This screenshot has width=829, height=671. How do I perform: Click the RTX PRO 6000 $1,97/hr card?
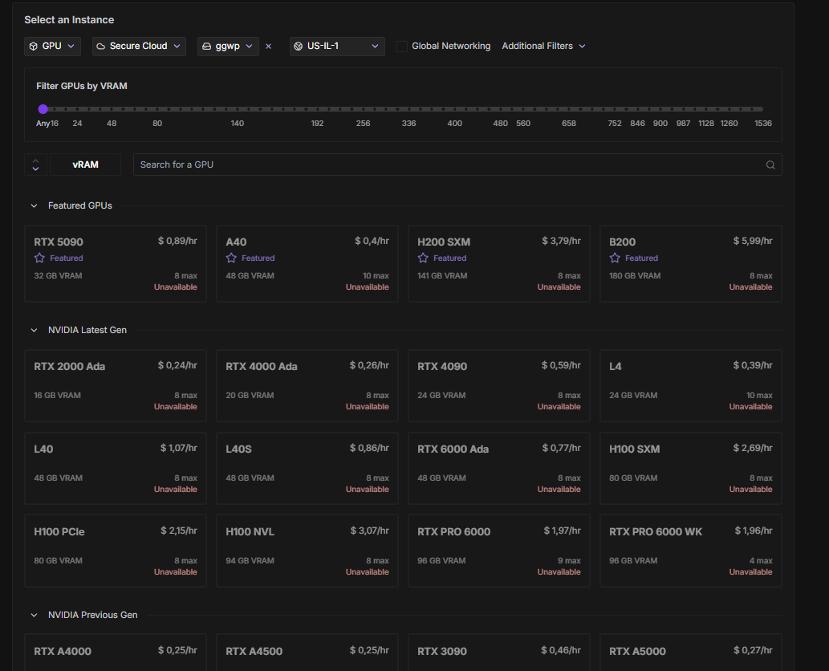[498, 551]
